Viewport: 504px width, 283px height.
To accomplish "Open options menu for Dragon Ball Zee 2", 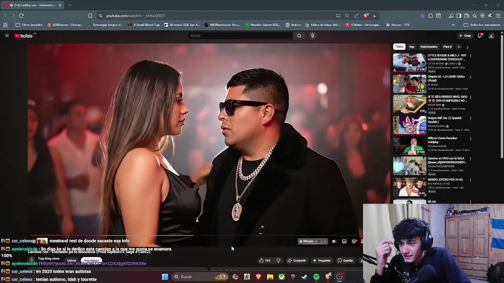I will click(471, 118).
